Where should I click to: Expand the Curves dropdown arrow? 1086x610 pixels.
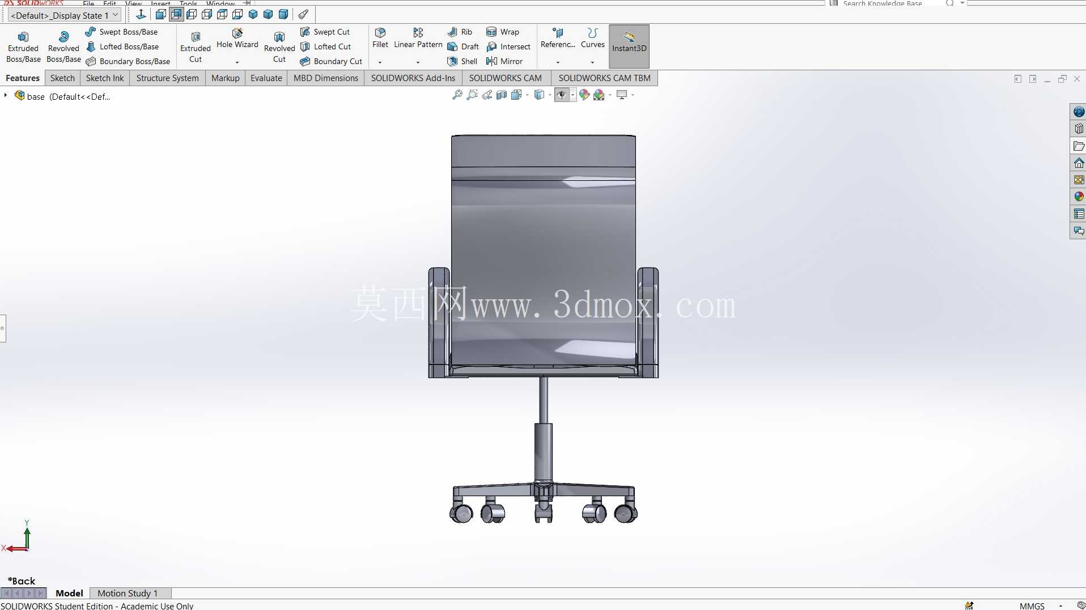pos(593,62)
